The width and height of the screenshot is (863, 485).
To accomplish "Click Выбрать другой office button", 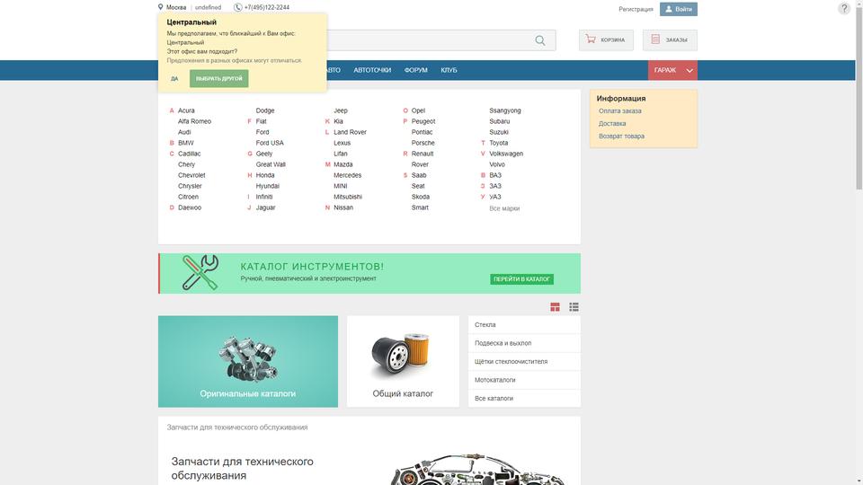I will 219,79.
